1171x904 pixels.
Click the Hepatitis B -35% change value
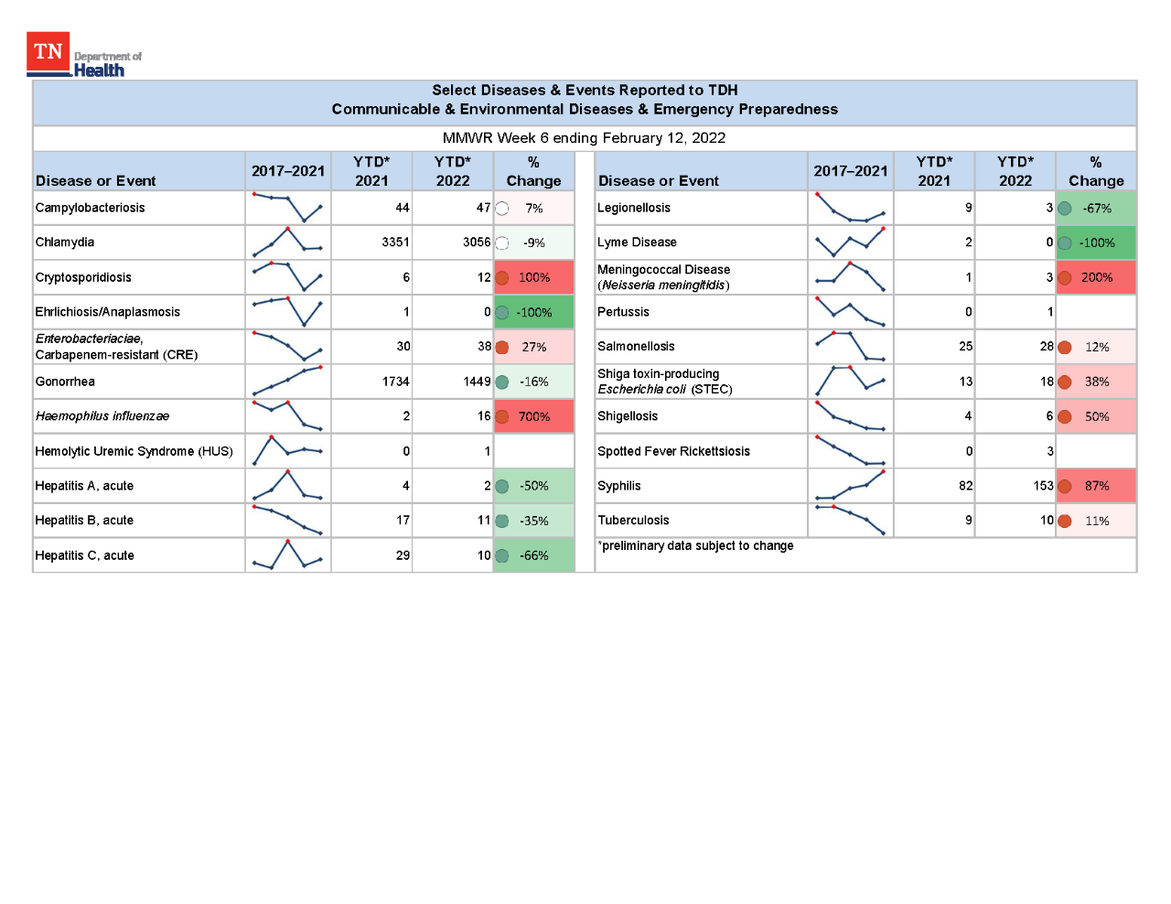click(x=534, y=521)
